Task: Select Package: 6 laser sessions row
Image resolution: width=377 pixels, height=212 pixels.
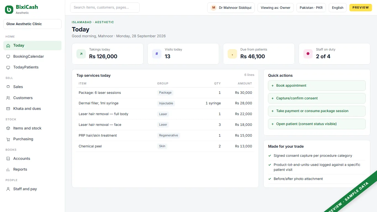Action: tap(165, 93)
